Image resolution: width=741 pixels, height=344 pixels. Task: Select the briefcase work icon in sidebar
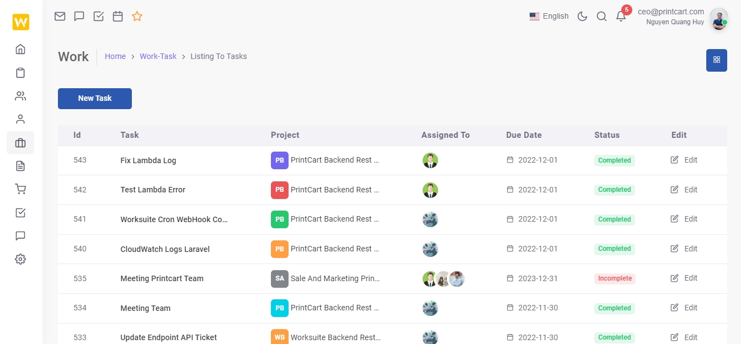pyautogui.click(x=20, y=143)
